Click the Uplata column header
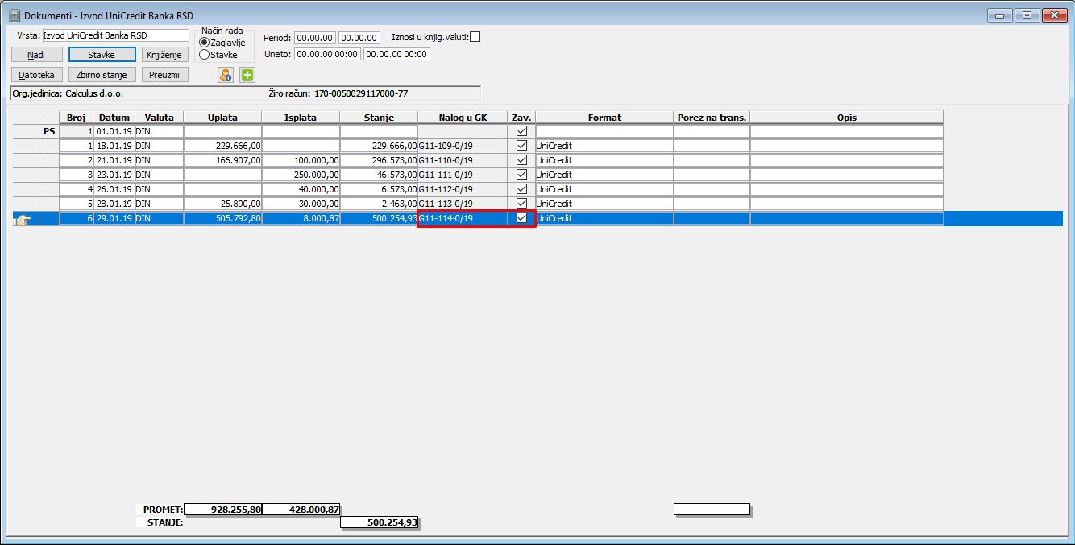Screen dimensions: 1075x545 pos(222,118)
